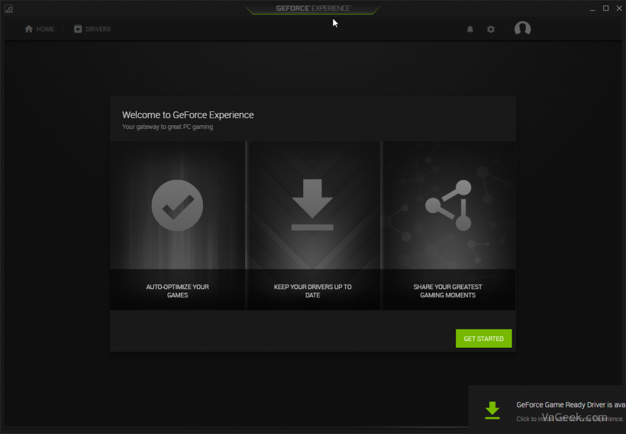Click the house icon beside Home

(x=29, y=29)
